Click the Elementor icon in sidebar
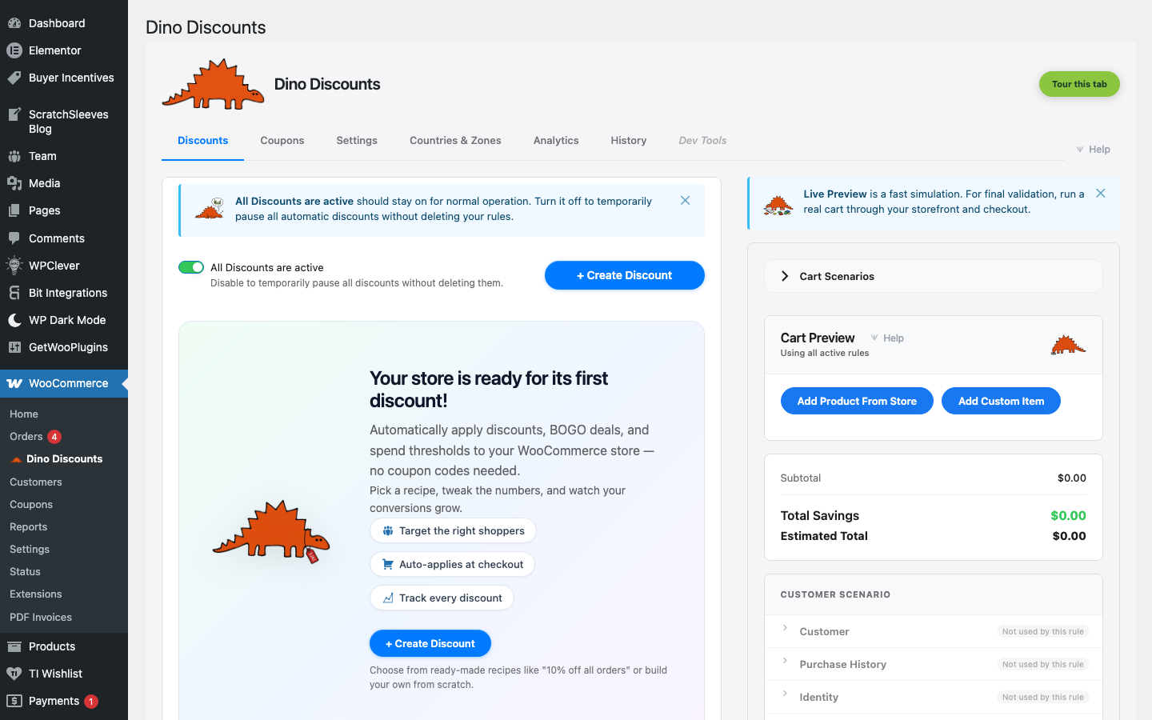Screen dimensions: 1152x720 tap(14, 50)
